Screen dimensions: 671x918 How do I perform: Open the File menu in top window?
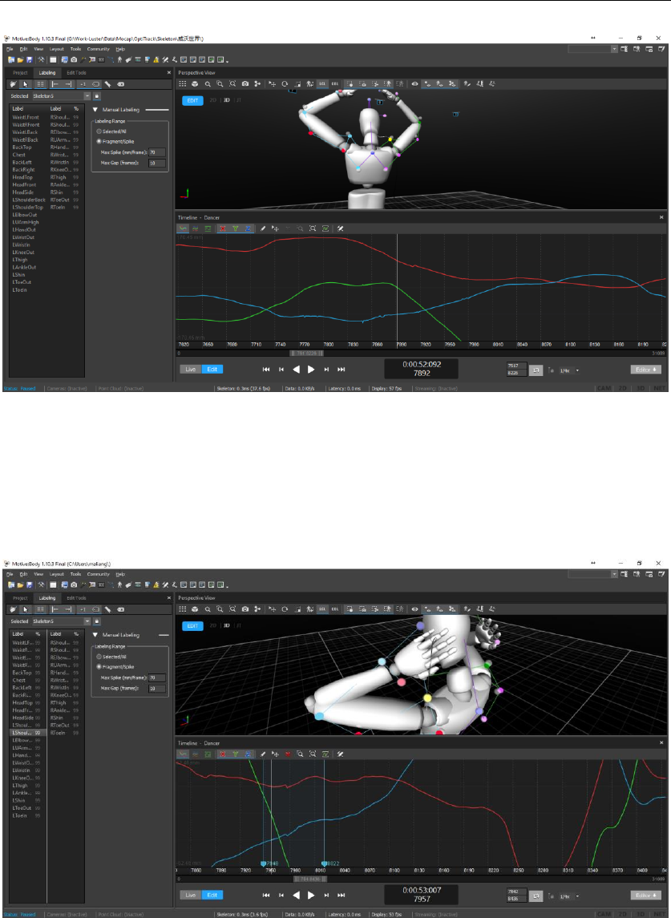(10, 49)
